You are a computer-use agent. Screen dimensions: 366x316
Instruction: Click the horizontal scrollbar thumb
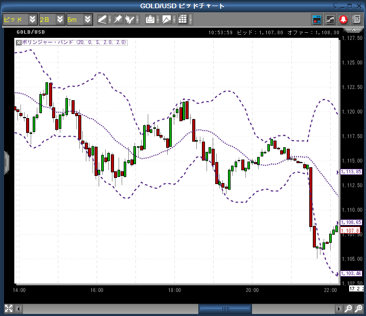225,309
